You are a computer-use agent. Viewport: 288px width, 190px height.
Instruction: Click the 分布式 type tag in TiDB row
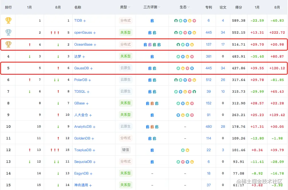point(126,21)
